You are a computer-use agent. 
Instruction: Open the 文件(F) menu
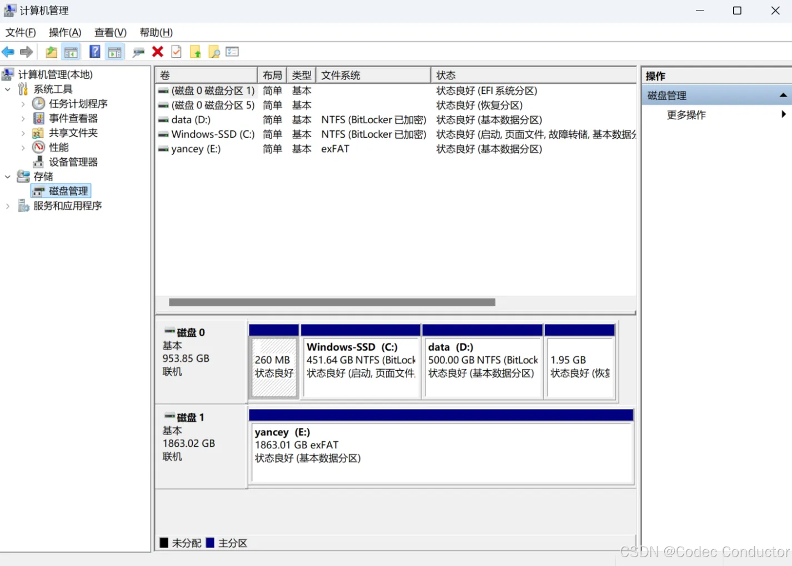21,33
